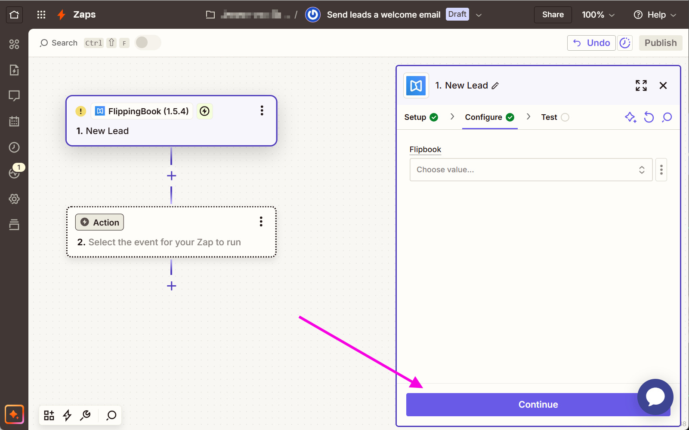Screen dimensions: 689x430
Task: Open the Flipbook field options menu
Action: (x=661, y=170)
